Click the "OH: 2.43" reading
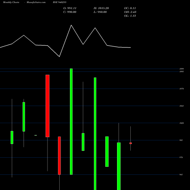The width and height of the screenshot is (190, 190). coord(130,12)
